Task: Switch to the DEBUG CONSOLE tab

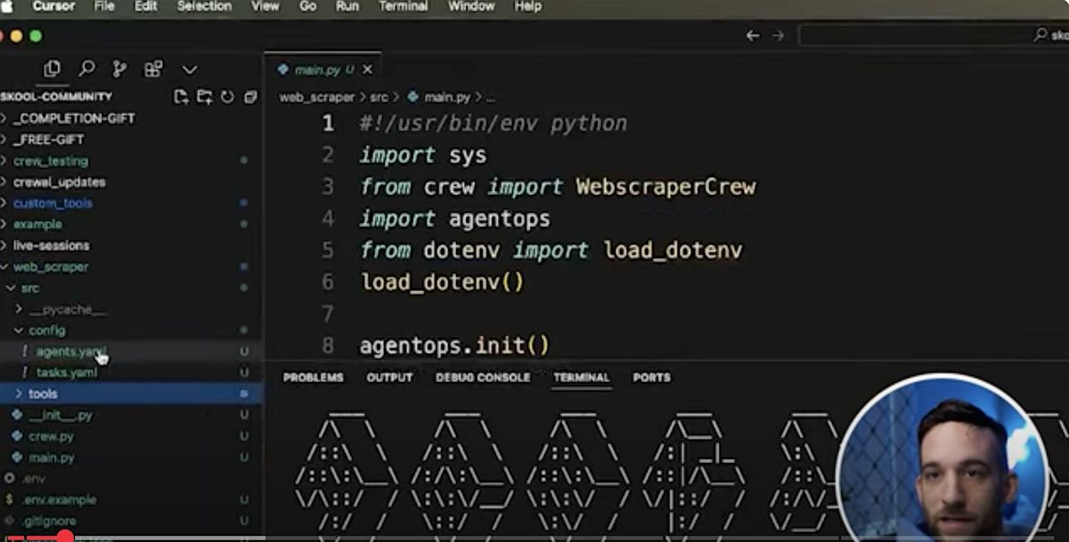Action: tap(482, 377)
